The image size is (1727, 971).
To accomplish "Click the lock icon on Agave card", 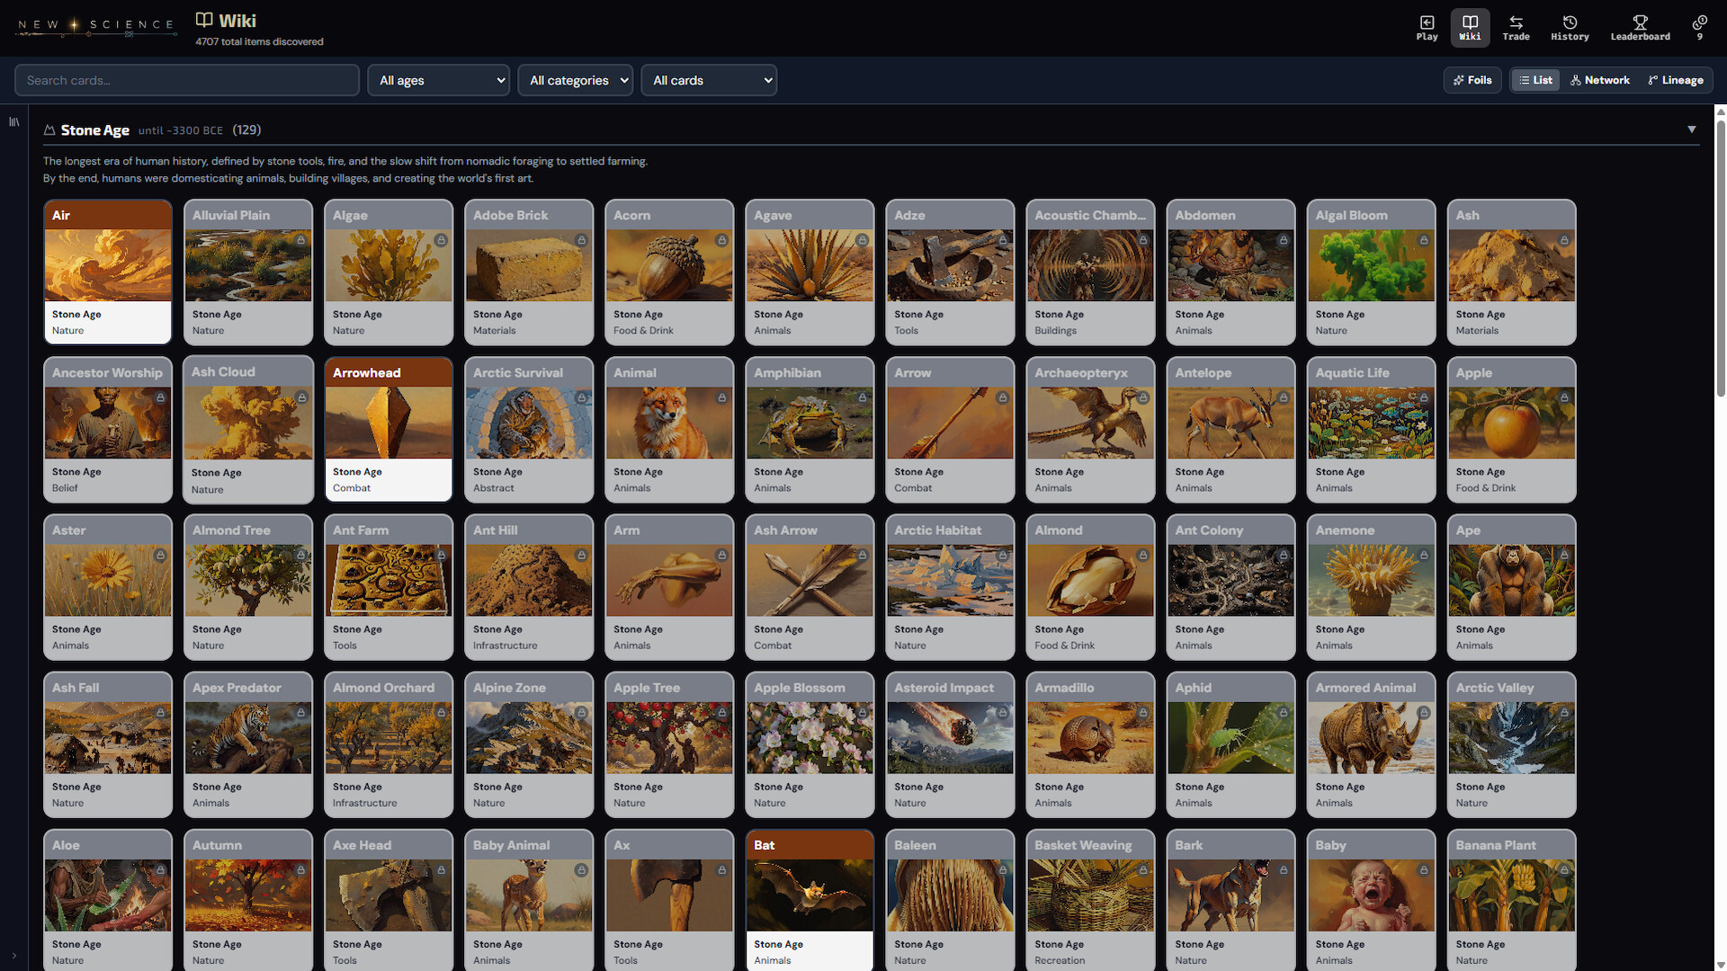I will pyautogui.click(x=863, y=241).
